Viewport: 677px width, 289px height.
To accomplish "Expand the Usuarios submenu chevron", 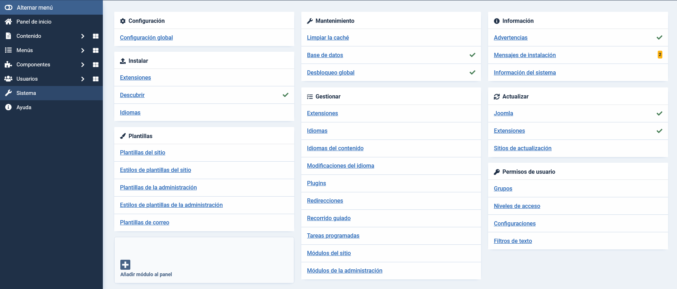I will coord(82,79).
